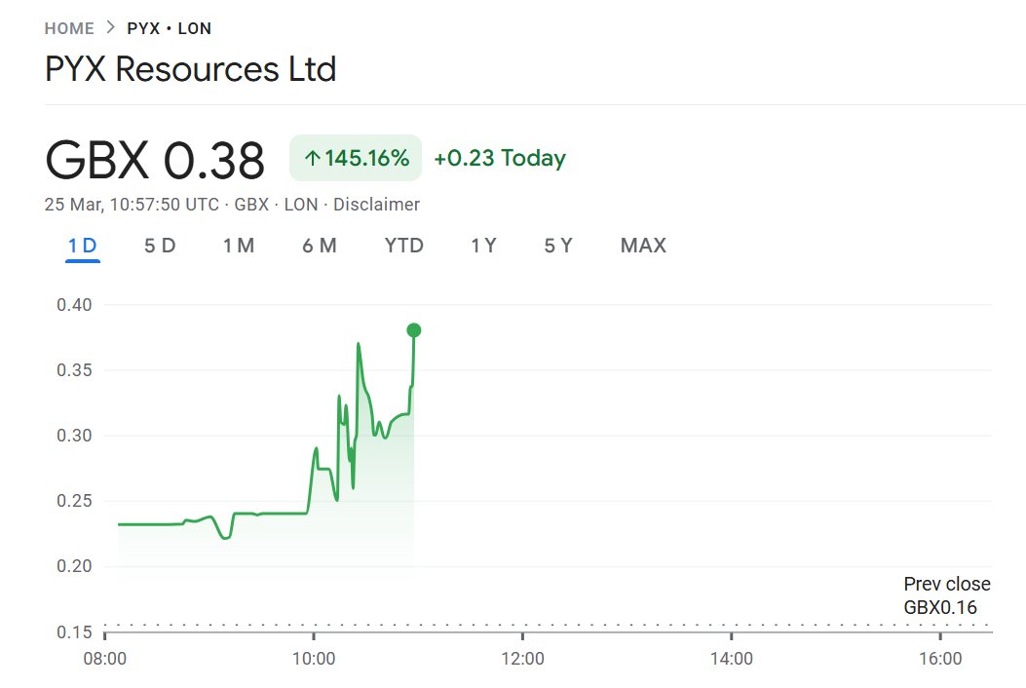Click the HOME breadcrumb link
This screenshot has height=688, width=1026.
coord(69,28)
